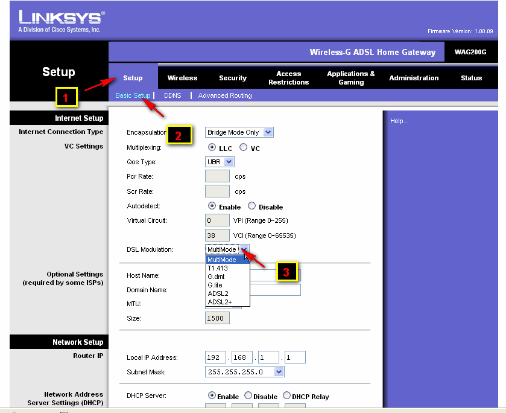Select G.lite modulation option
506x413 pixels.
(x=228, y=285)
